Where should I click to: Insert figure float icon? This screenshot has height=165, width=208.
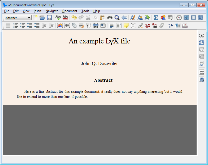pyautogui.click(x=60, y=26)
